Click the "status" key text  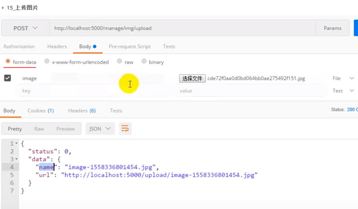[43, 152]
